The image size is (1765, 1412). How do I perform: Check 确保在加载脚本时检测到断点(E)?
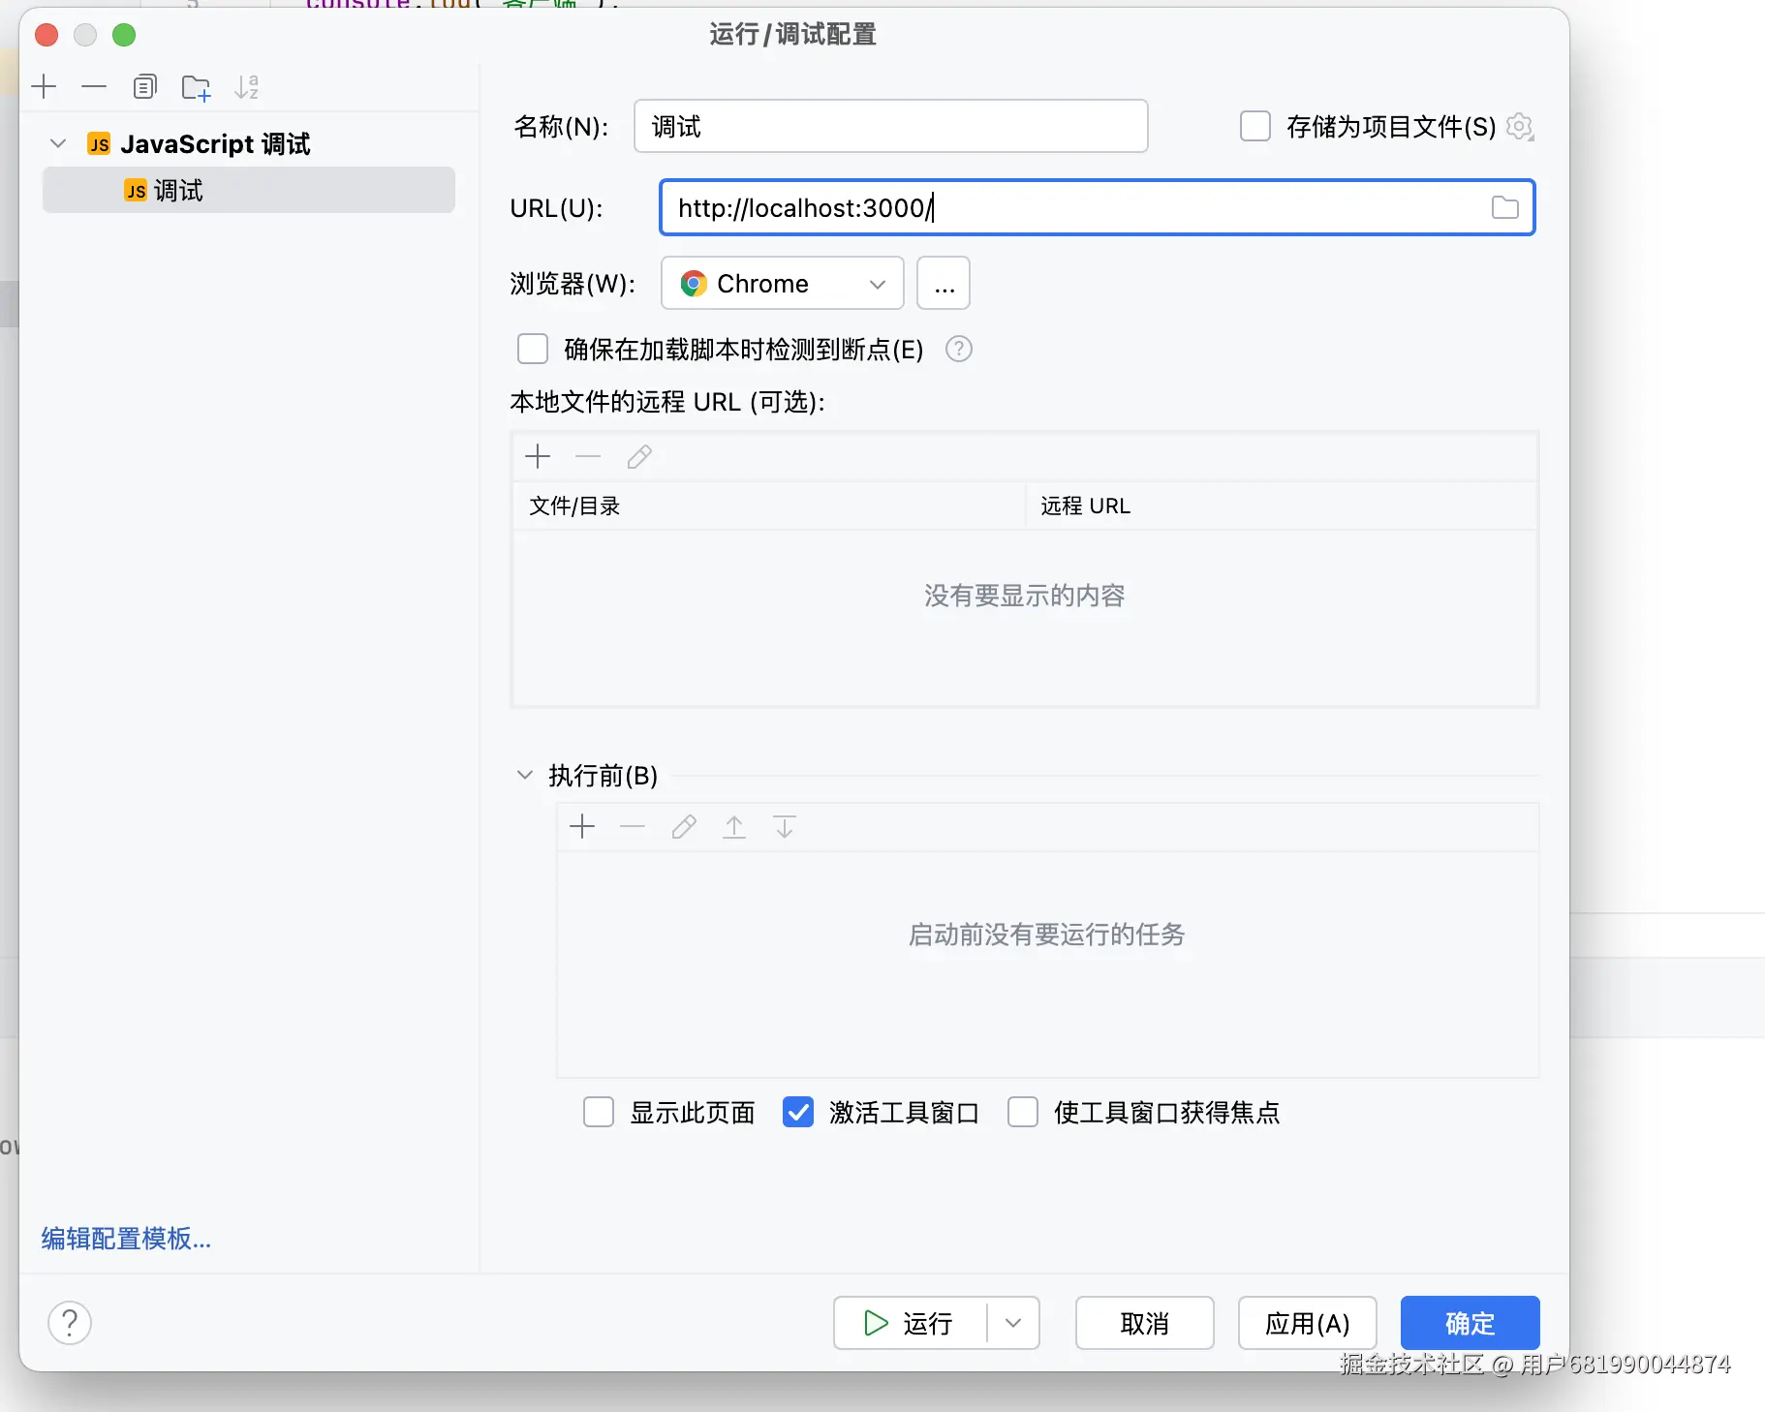(533, 349)
